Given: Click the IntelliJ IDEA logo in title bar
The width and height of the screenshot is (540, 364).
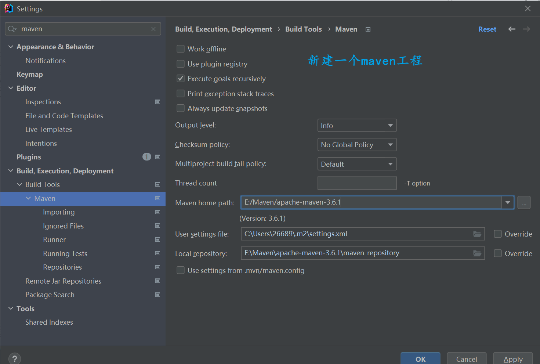Looking at the screenshot, I should [8, 8].
